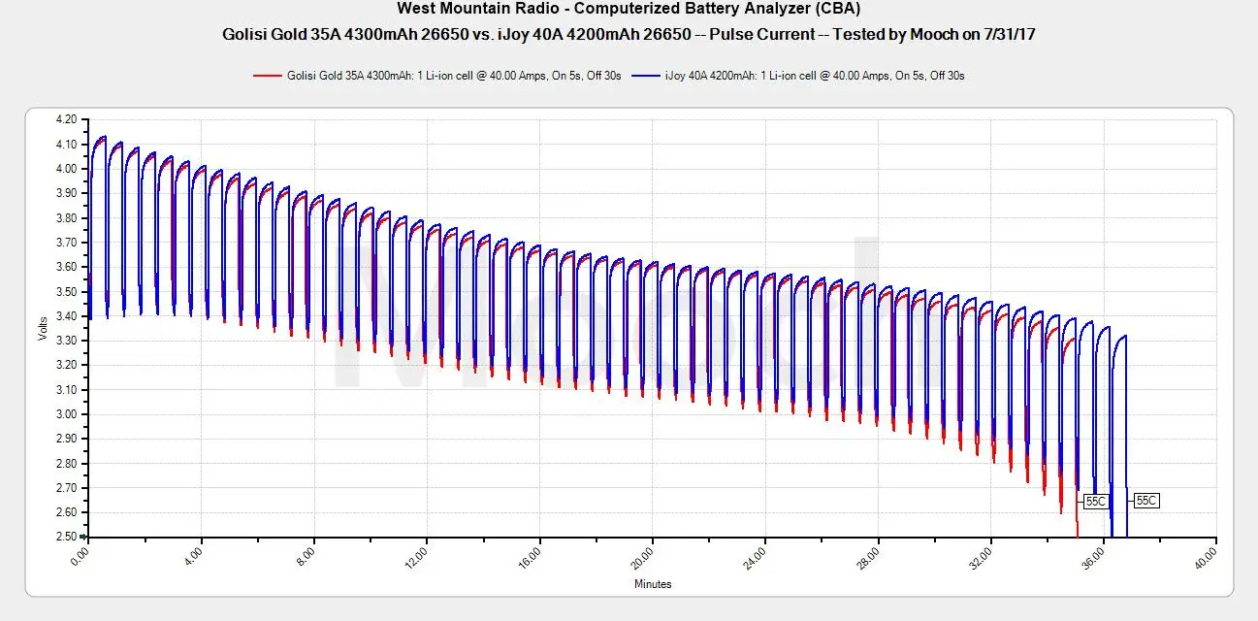The height and width of the screenshot is (621, 1258).
Task: Click the 28.00 minutes axis tick label
Action: [x=867, y=557]
